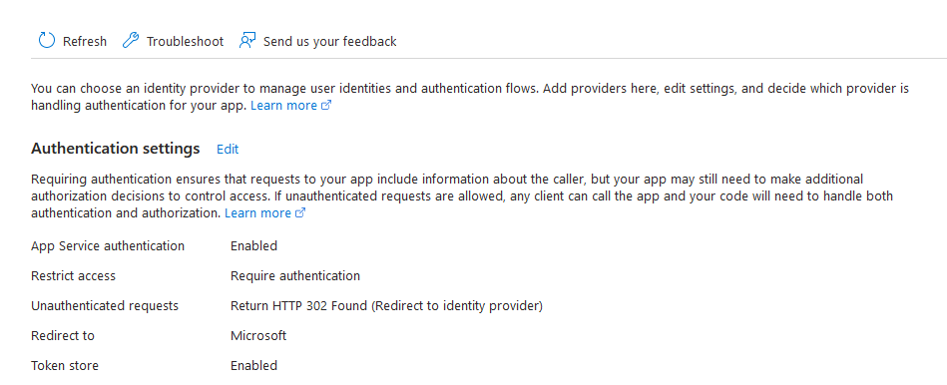Select the Enabled value for App Service authentication
The width and height of the screenshot is (947, 385).
tap(253, 245)
